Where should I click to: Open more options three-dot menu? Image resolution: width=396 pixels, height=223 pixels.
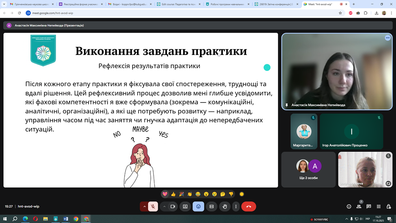[x=236, y=206]
